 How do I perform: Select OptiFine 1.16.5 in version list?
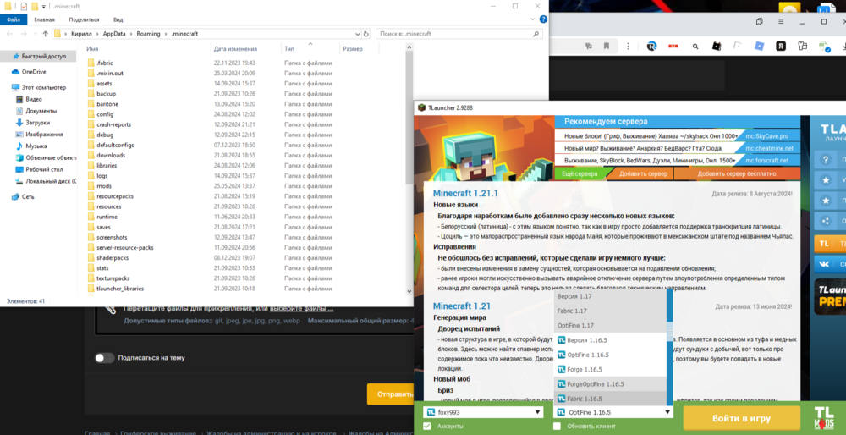click(610, 355)
